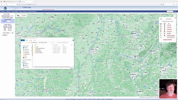This screenshot has width=178, height=100.
Task: Click the Decommissioned marker icon in legend
Action: pos(161,37)
